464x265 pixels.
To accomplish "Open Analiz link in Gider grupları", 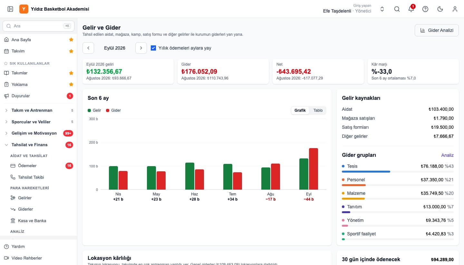I will click(x=447, y=155).
